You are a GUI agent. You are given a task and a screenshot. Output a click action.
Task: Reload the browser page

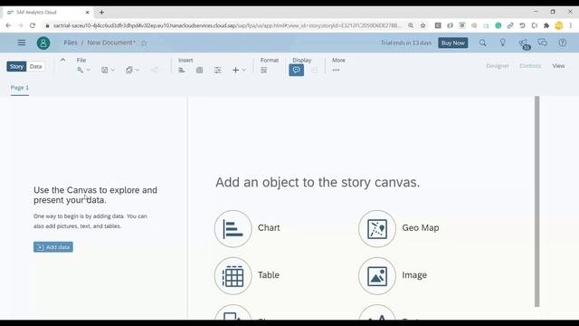(x=33, y=25)
